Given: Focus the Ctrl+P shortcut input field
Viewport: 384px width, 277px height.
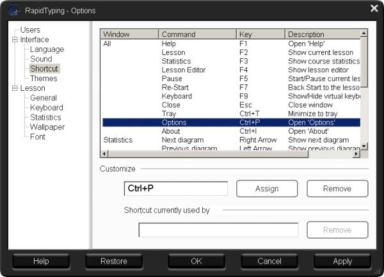Looking at the screenshot, I should (176, 189).
